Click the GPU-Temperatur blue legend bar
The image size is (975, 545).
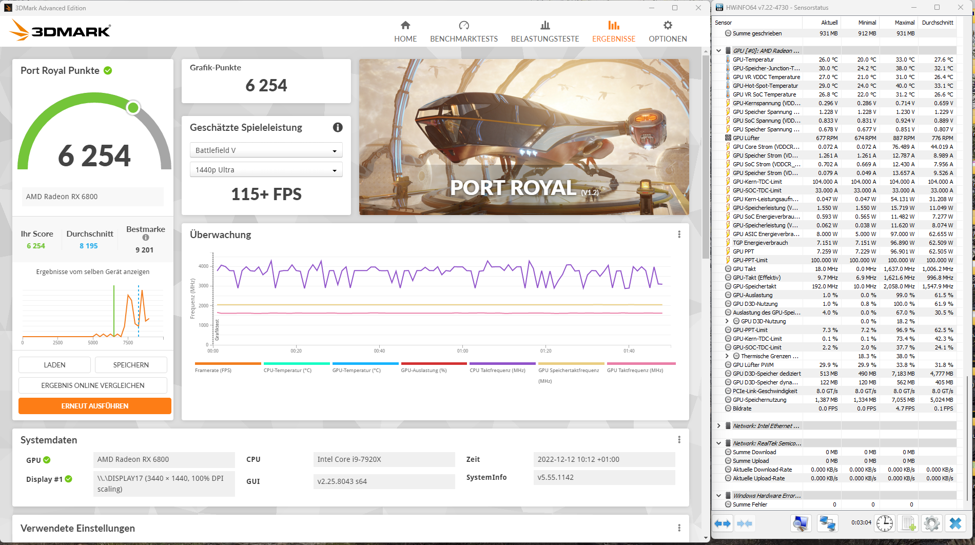pos(365,363)
